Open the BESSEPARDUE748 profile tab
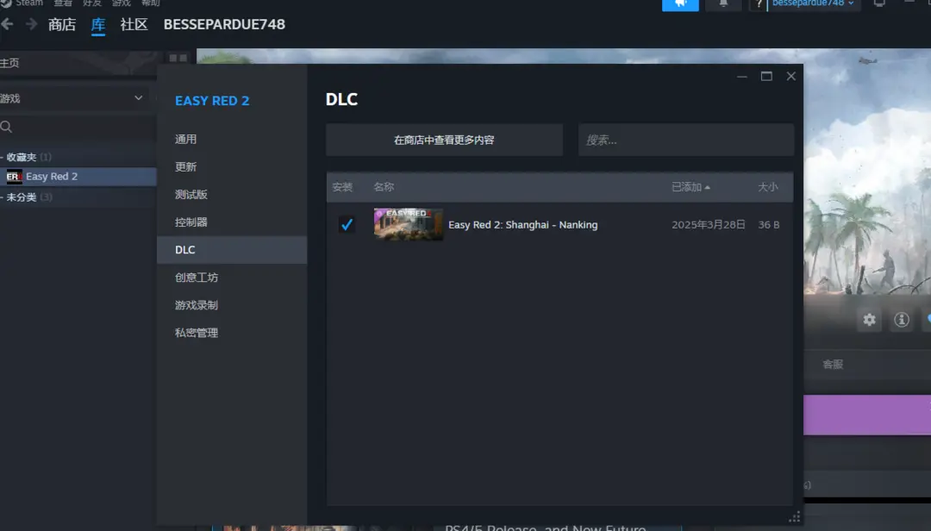Image resolution: width=931 pixels, height=531 pixels. point(224,24)
